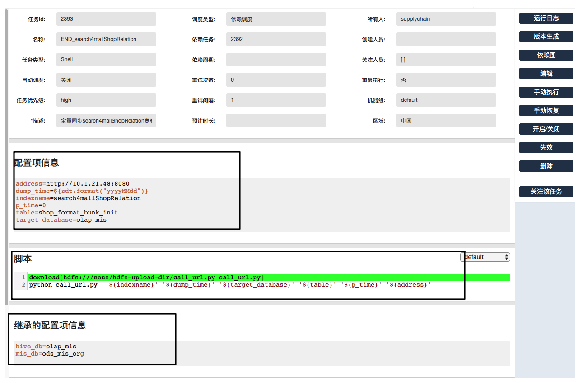Click the 调度类型 field showing 依赖调度
The width and height of the screenshot is (578, 383).
point(276,19)
